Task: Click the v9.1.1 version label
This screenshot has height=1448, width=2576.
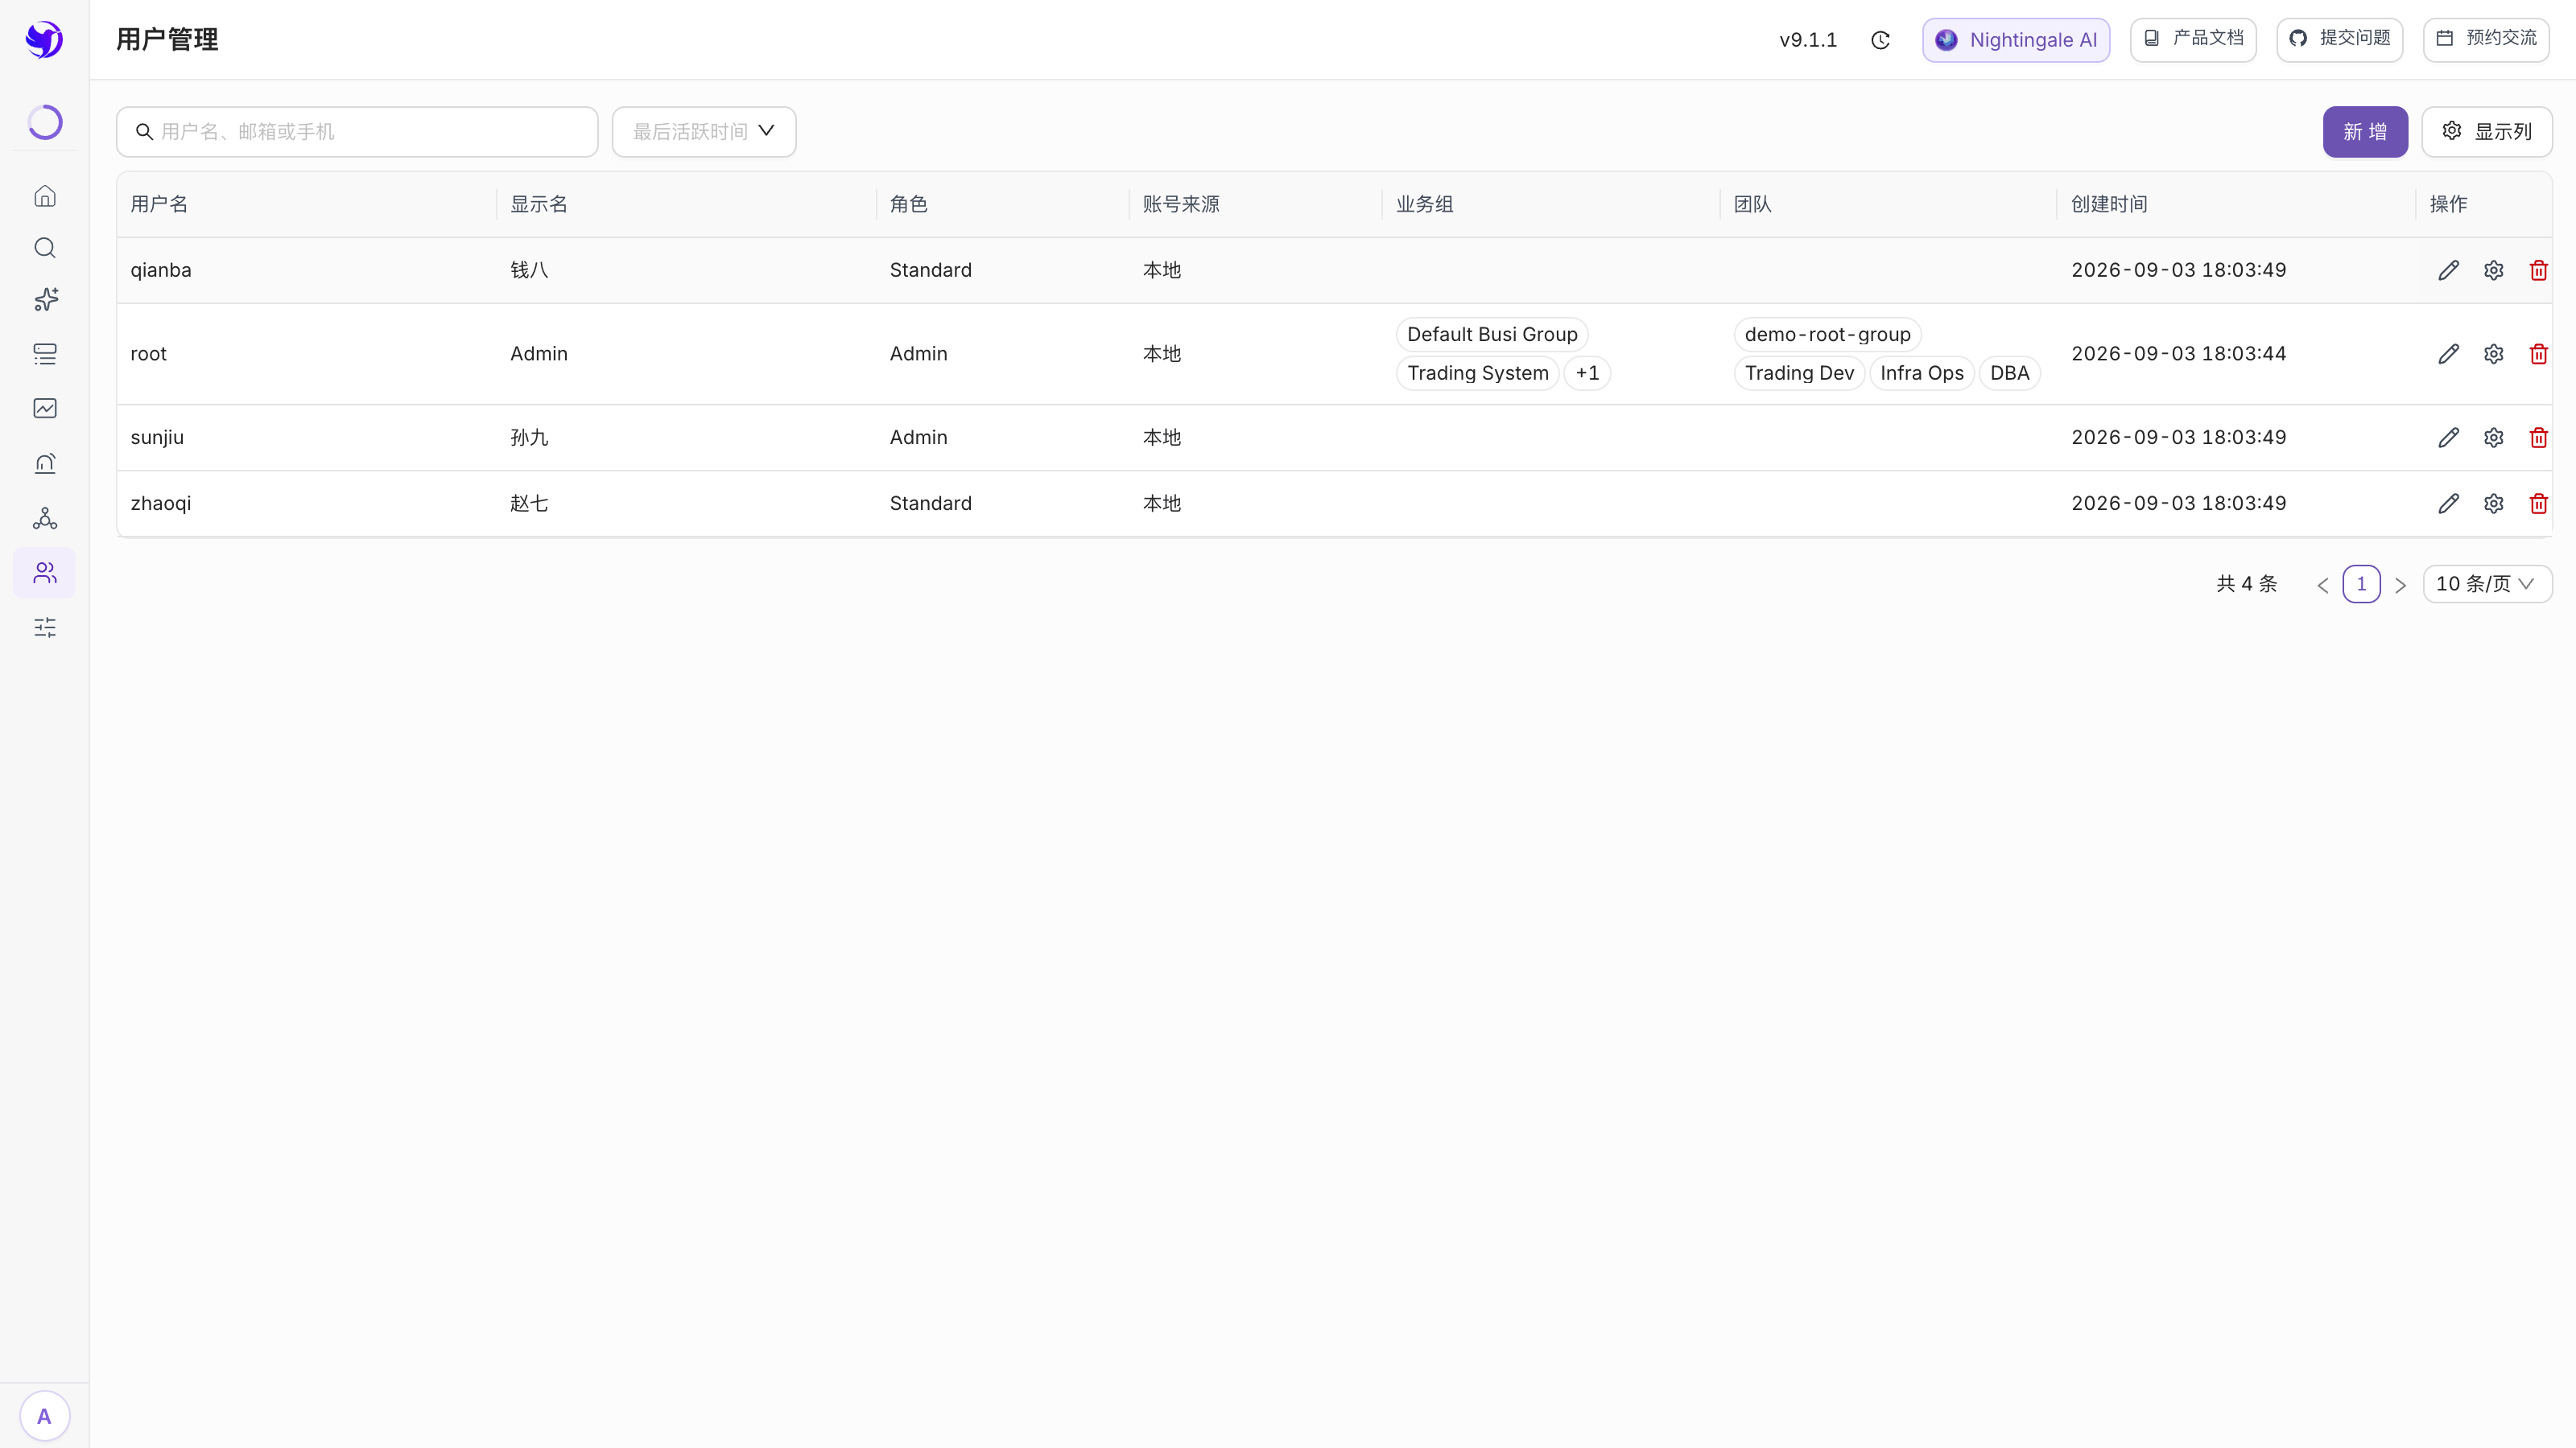Action: point(1808,40)
